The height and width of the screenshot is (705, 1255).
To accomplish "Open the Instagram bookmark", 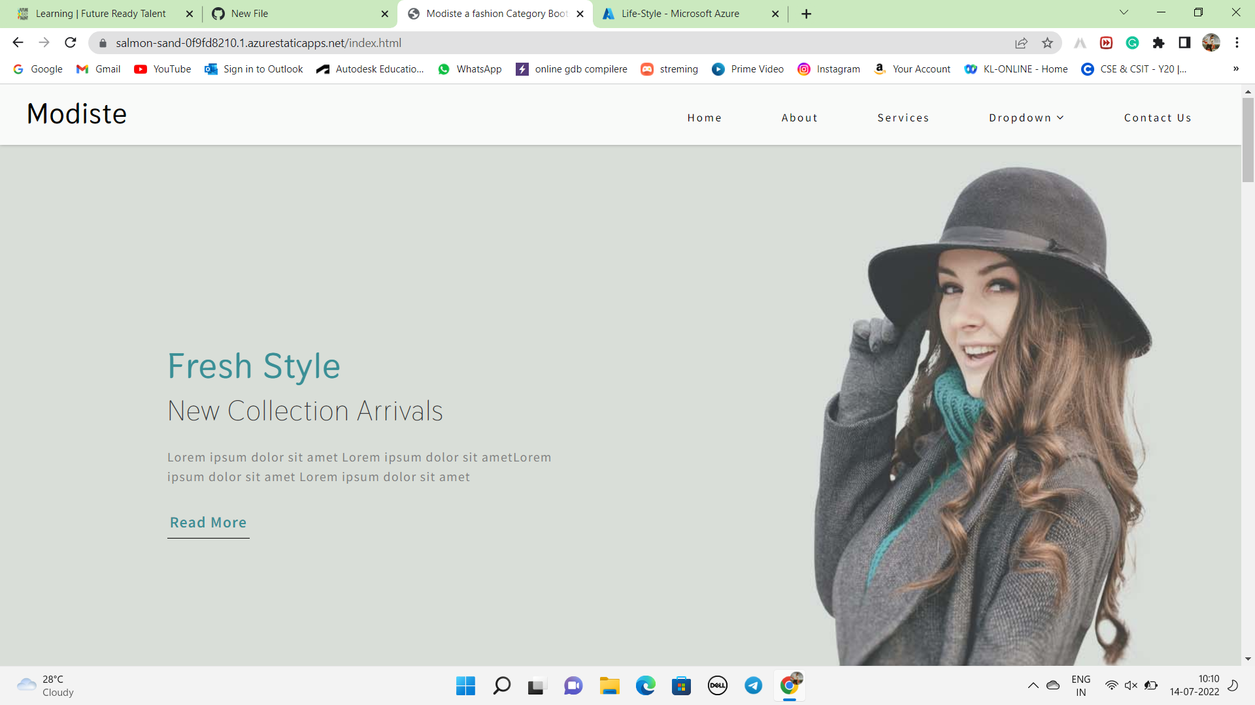I will pos(829,69).
